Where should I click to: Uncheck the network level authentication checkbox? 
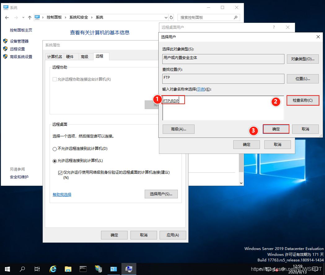point(60,173)
